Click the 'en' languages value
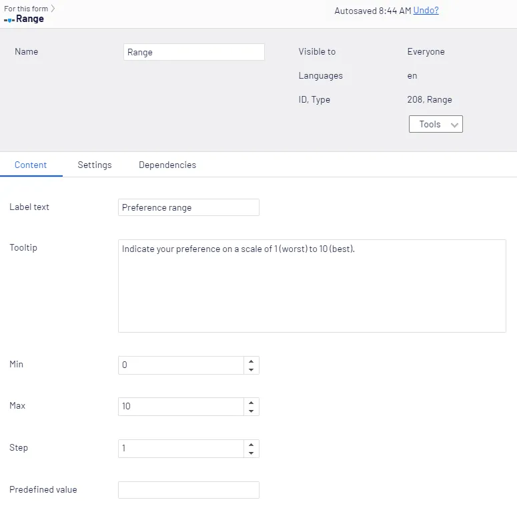 pos(412,76)
